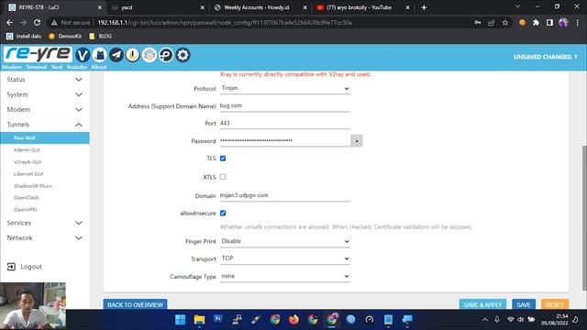Image resolution: width=587 pixels, height=330 pixels.
Task: Open Windows Start menu
Action: tap(180, 319)
